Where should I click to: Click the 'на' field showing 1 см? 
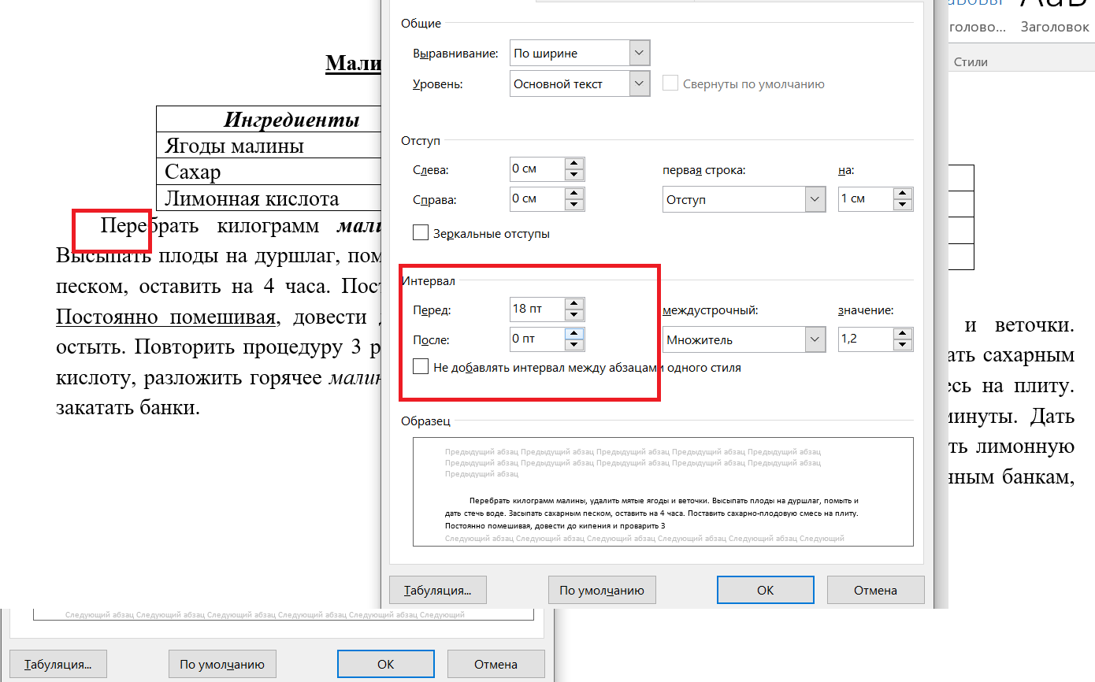point(866,199)
